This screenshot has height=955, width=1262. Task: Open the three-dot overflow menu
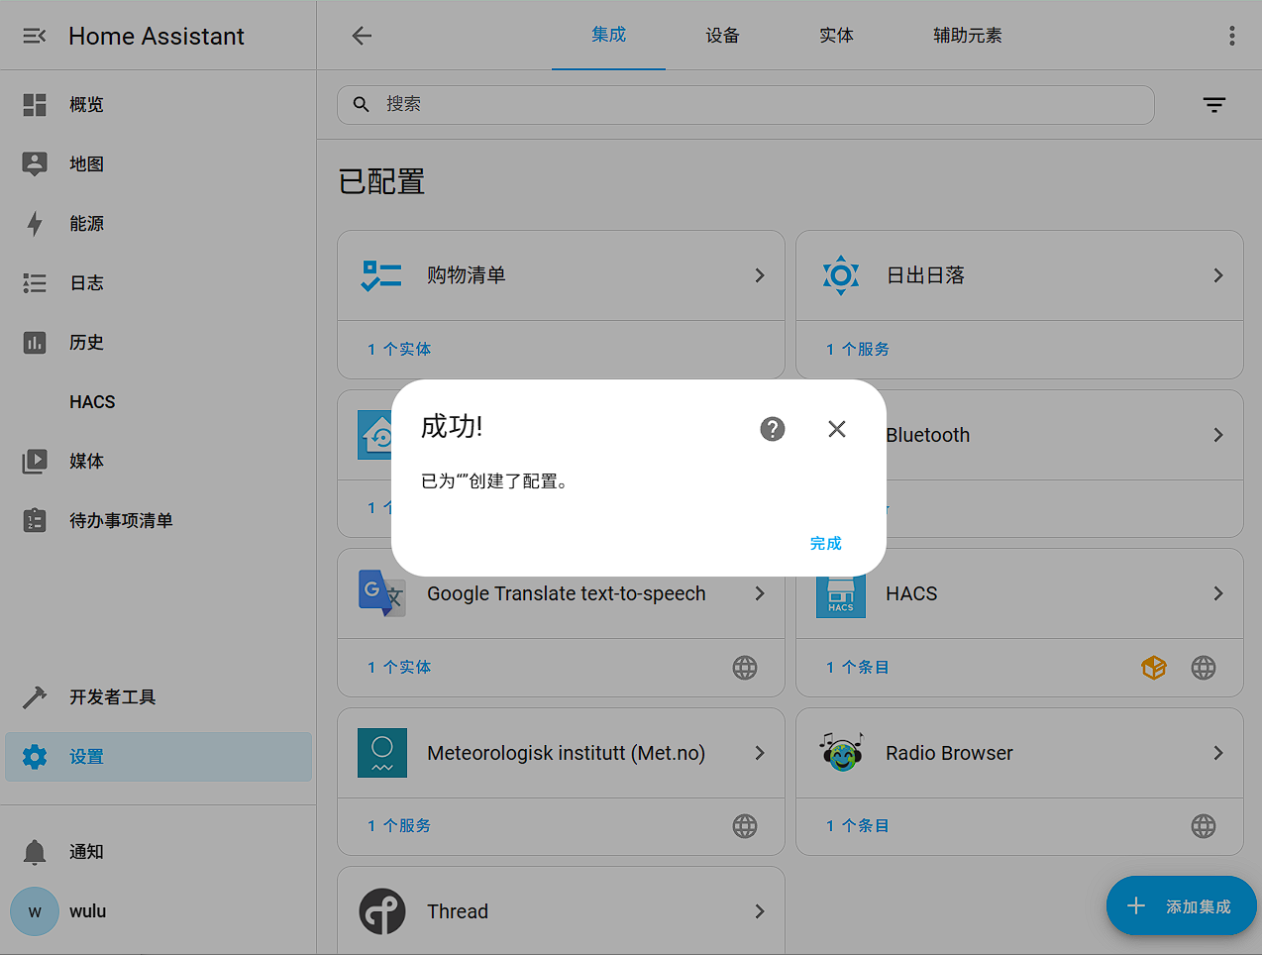pyautogui.click(x=1231, y=36)
